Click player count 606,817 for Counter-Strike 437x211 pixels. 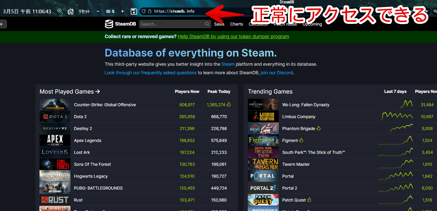(187, 105)
